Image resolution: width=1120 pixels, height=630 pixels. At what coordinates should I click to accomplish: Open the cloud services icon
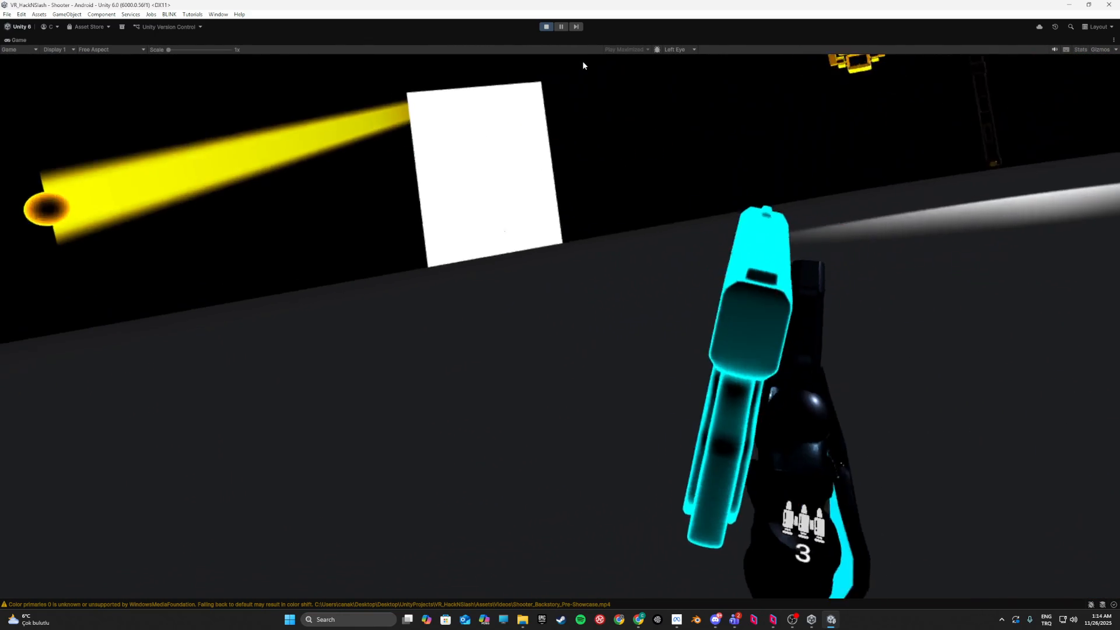[1039, 27]
